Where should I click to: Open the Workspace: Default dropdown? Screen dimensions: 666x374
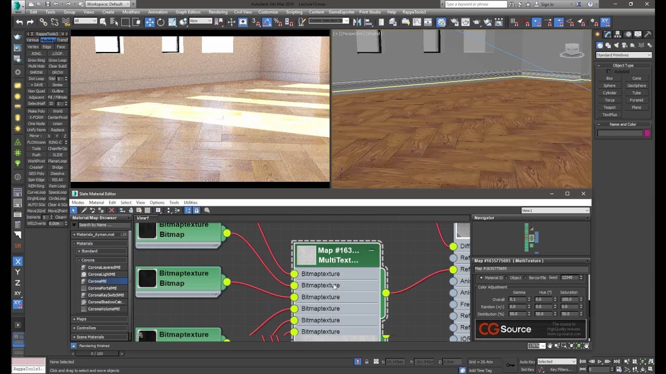coord(108,4)
